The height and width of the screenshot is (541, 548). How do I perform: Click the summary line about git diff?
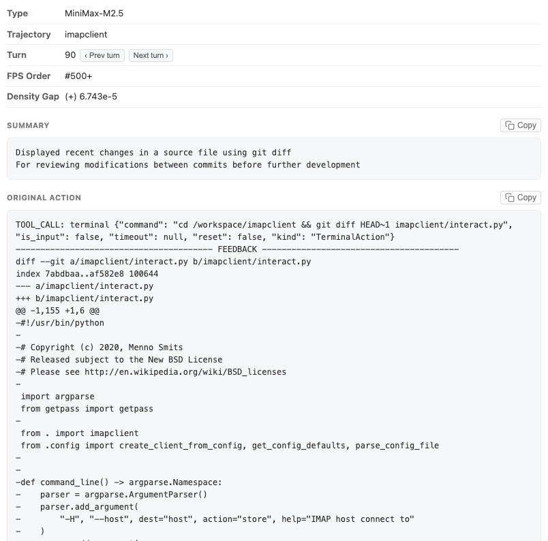tap(153, 153)
